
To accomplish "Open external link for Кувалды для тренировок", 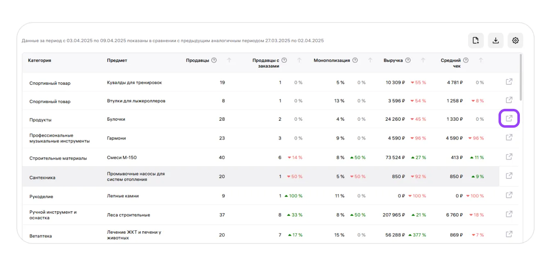I will [509, 82].
